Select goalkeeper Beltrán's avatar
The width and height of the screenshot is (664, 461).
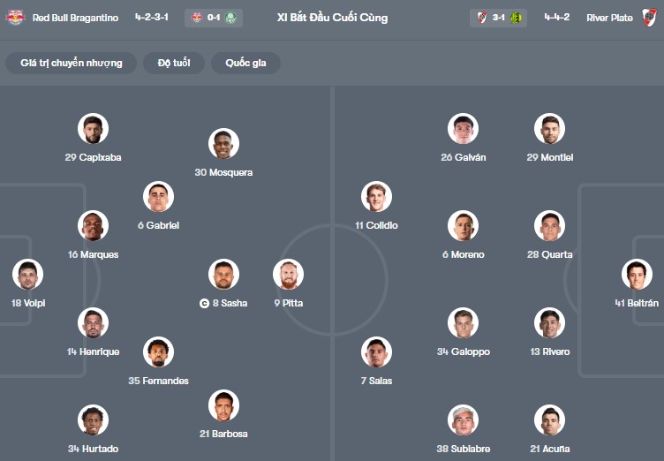coord(637,275)
